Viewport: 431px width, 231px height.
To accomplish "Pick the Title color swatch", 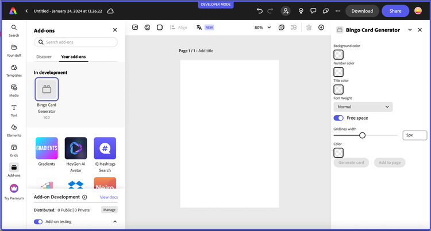I will 338,89.
